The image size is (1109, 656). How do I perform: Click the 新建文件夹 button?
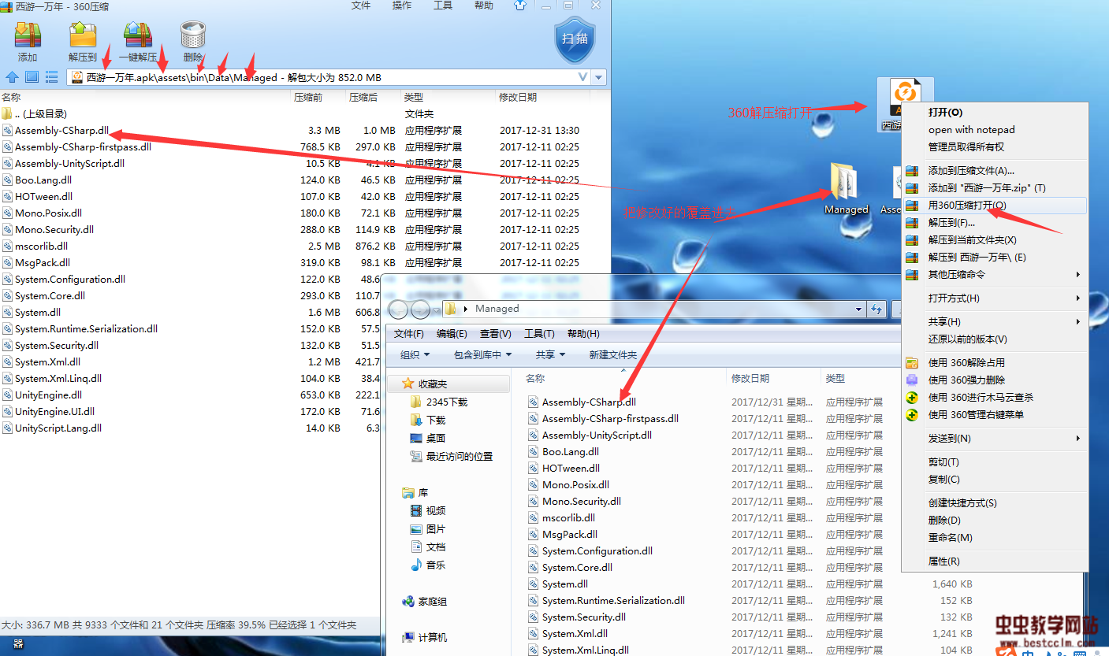(612, 355)
